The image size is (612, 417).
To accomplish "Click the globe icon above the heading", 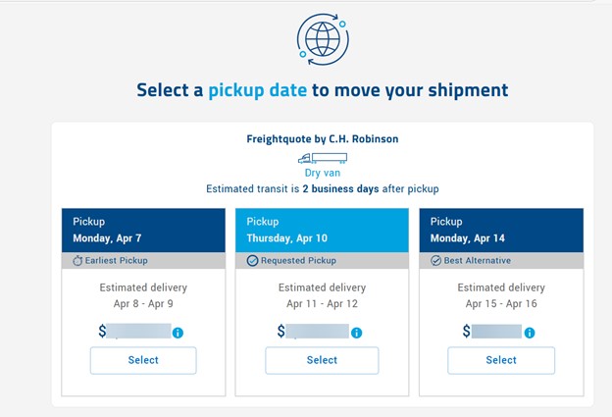I will [322, 38].
